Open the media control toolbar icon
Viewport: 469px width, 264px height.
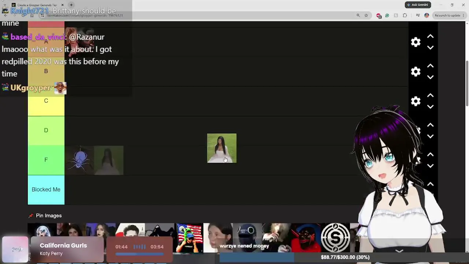418,15
